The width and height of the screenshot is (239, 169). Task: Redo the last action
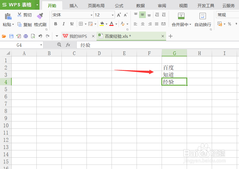[48, 36]
